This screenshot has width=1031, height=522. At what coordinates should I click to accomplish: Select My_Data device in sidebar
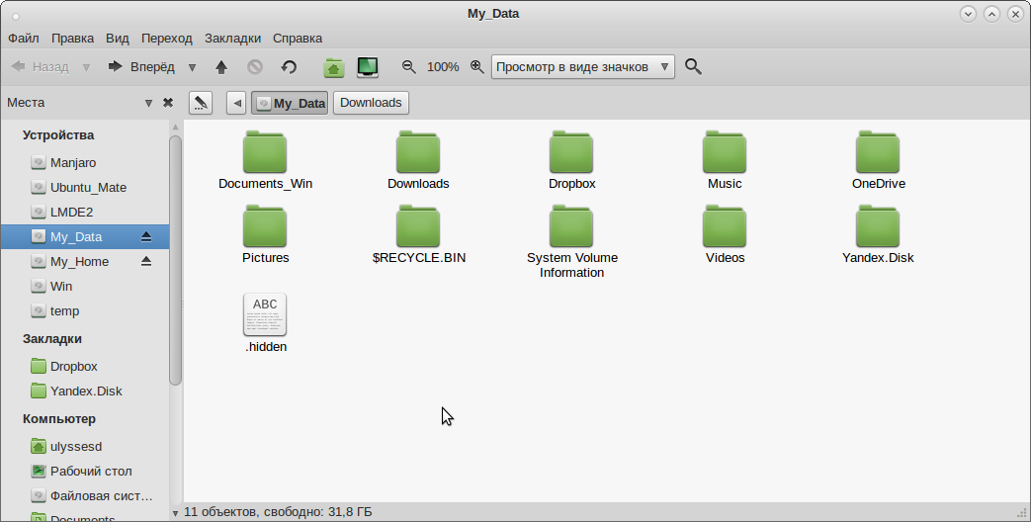(85, 236)
